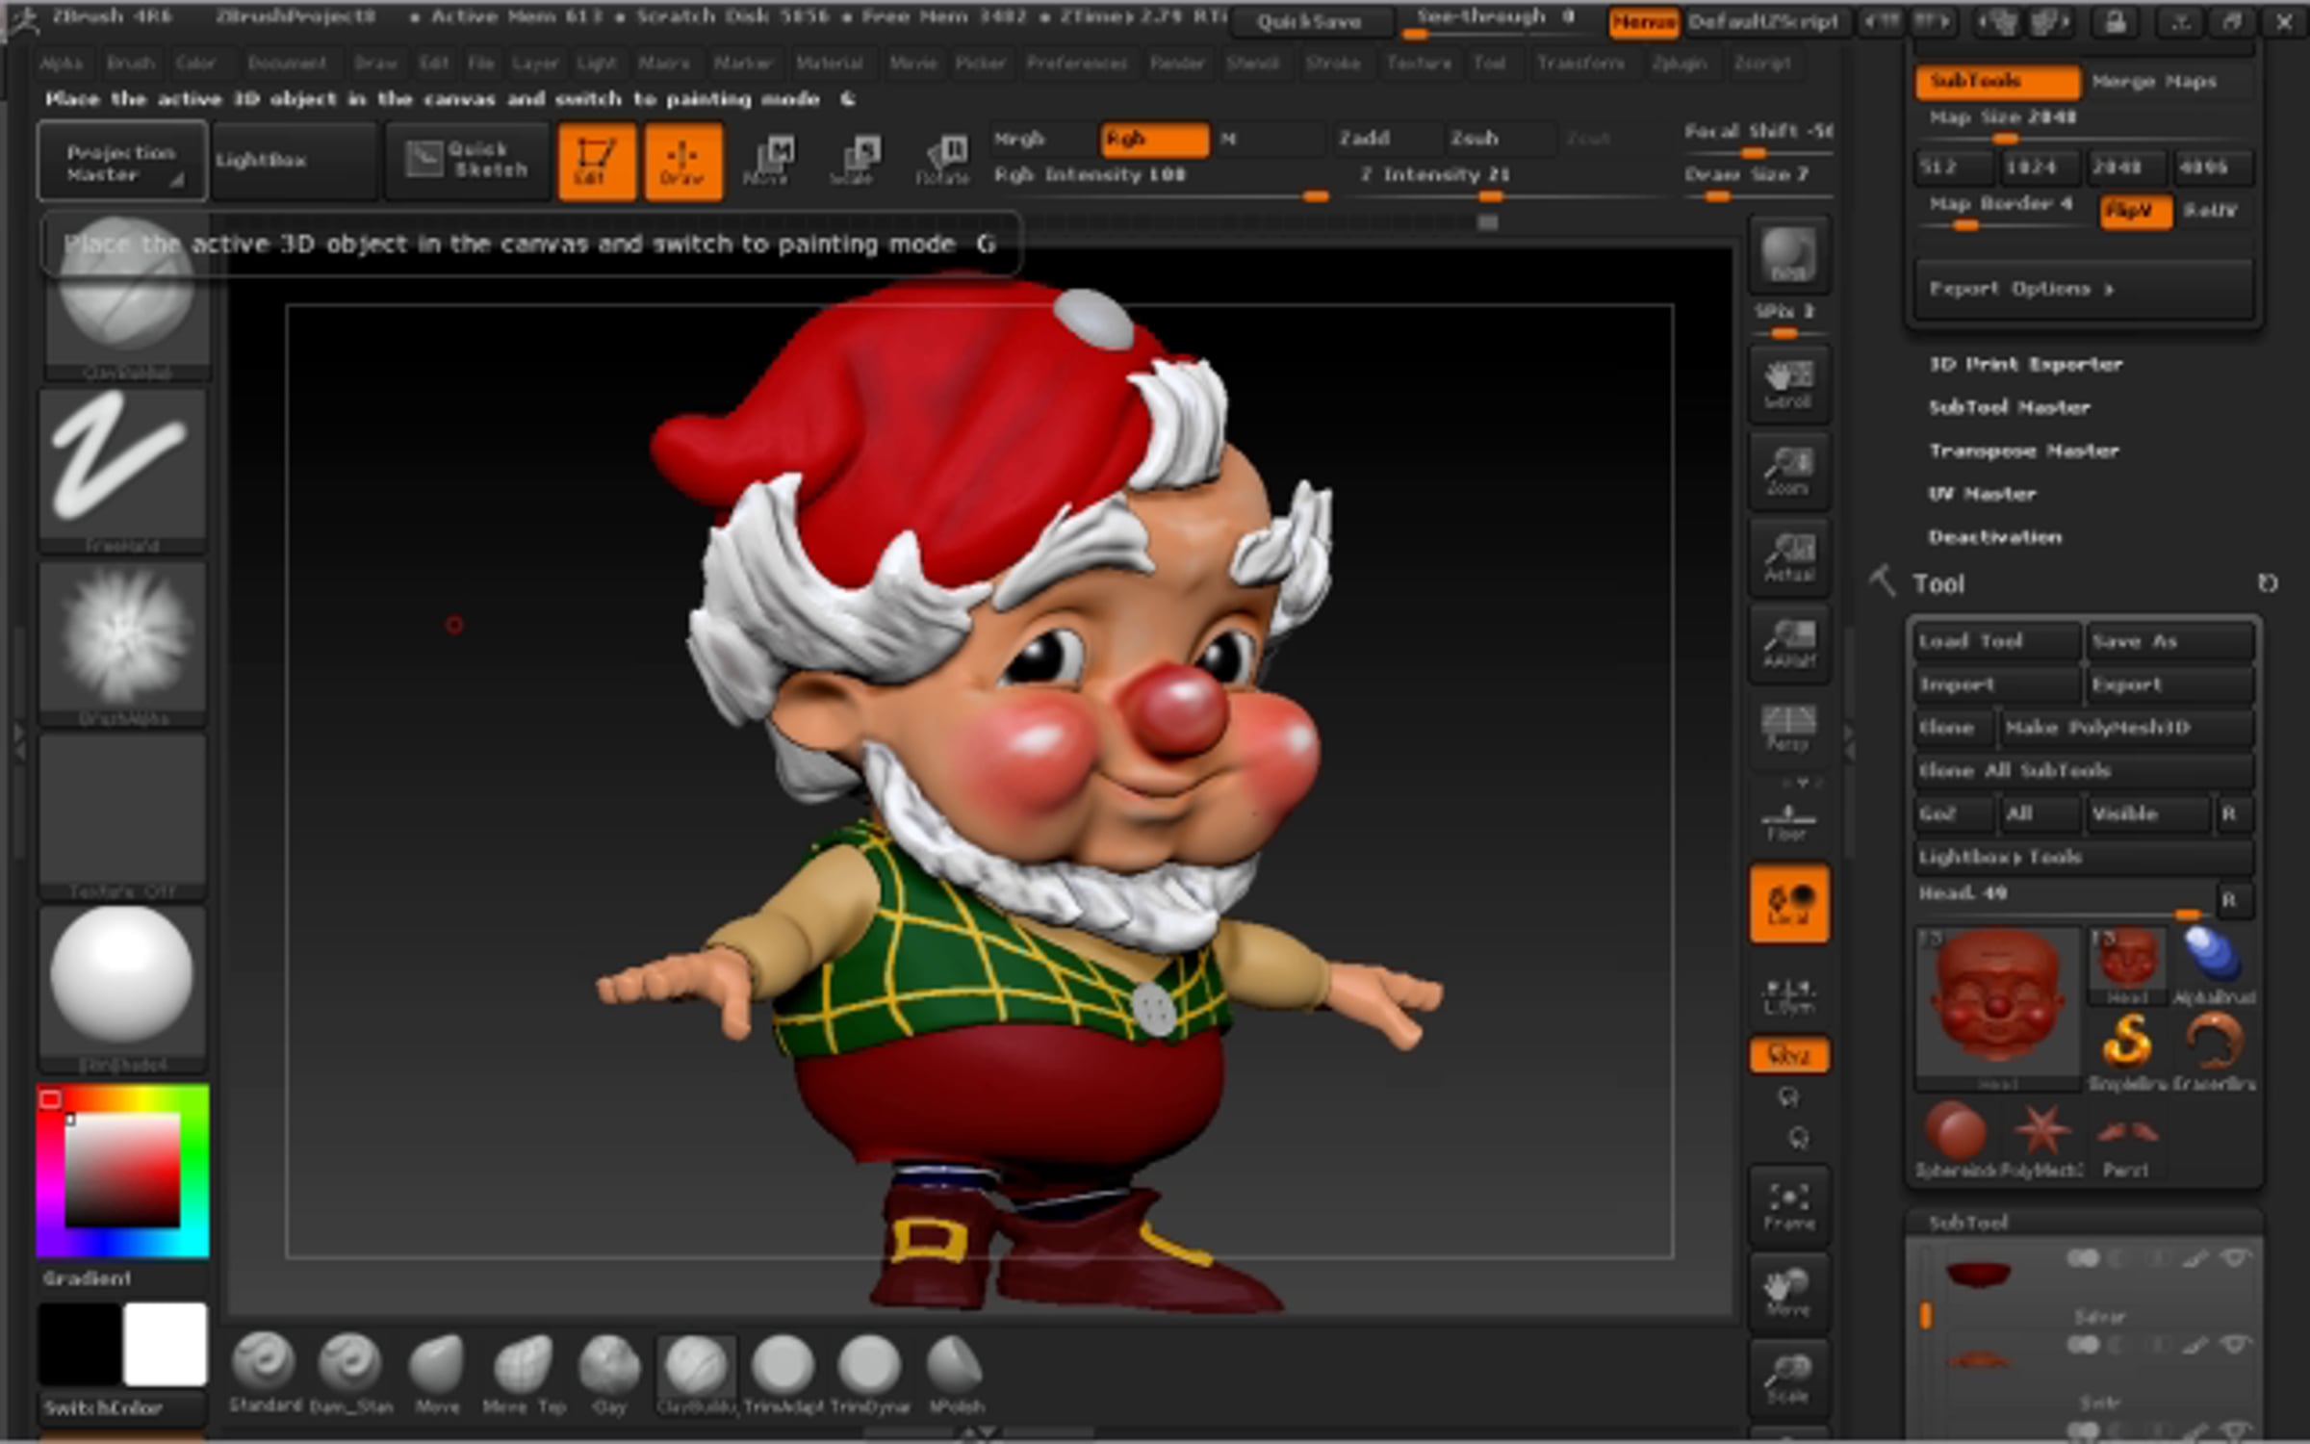Toggle the SubTools option in Multi Map Exporter

[x=1997, y=82]
